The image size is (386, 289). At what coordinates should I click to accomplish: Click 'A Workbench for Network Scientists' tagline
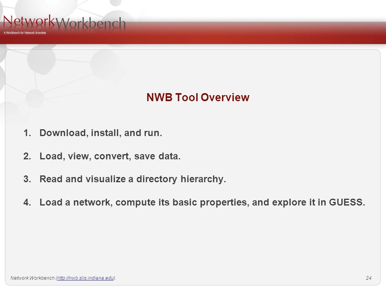coord(25,33)
